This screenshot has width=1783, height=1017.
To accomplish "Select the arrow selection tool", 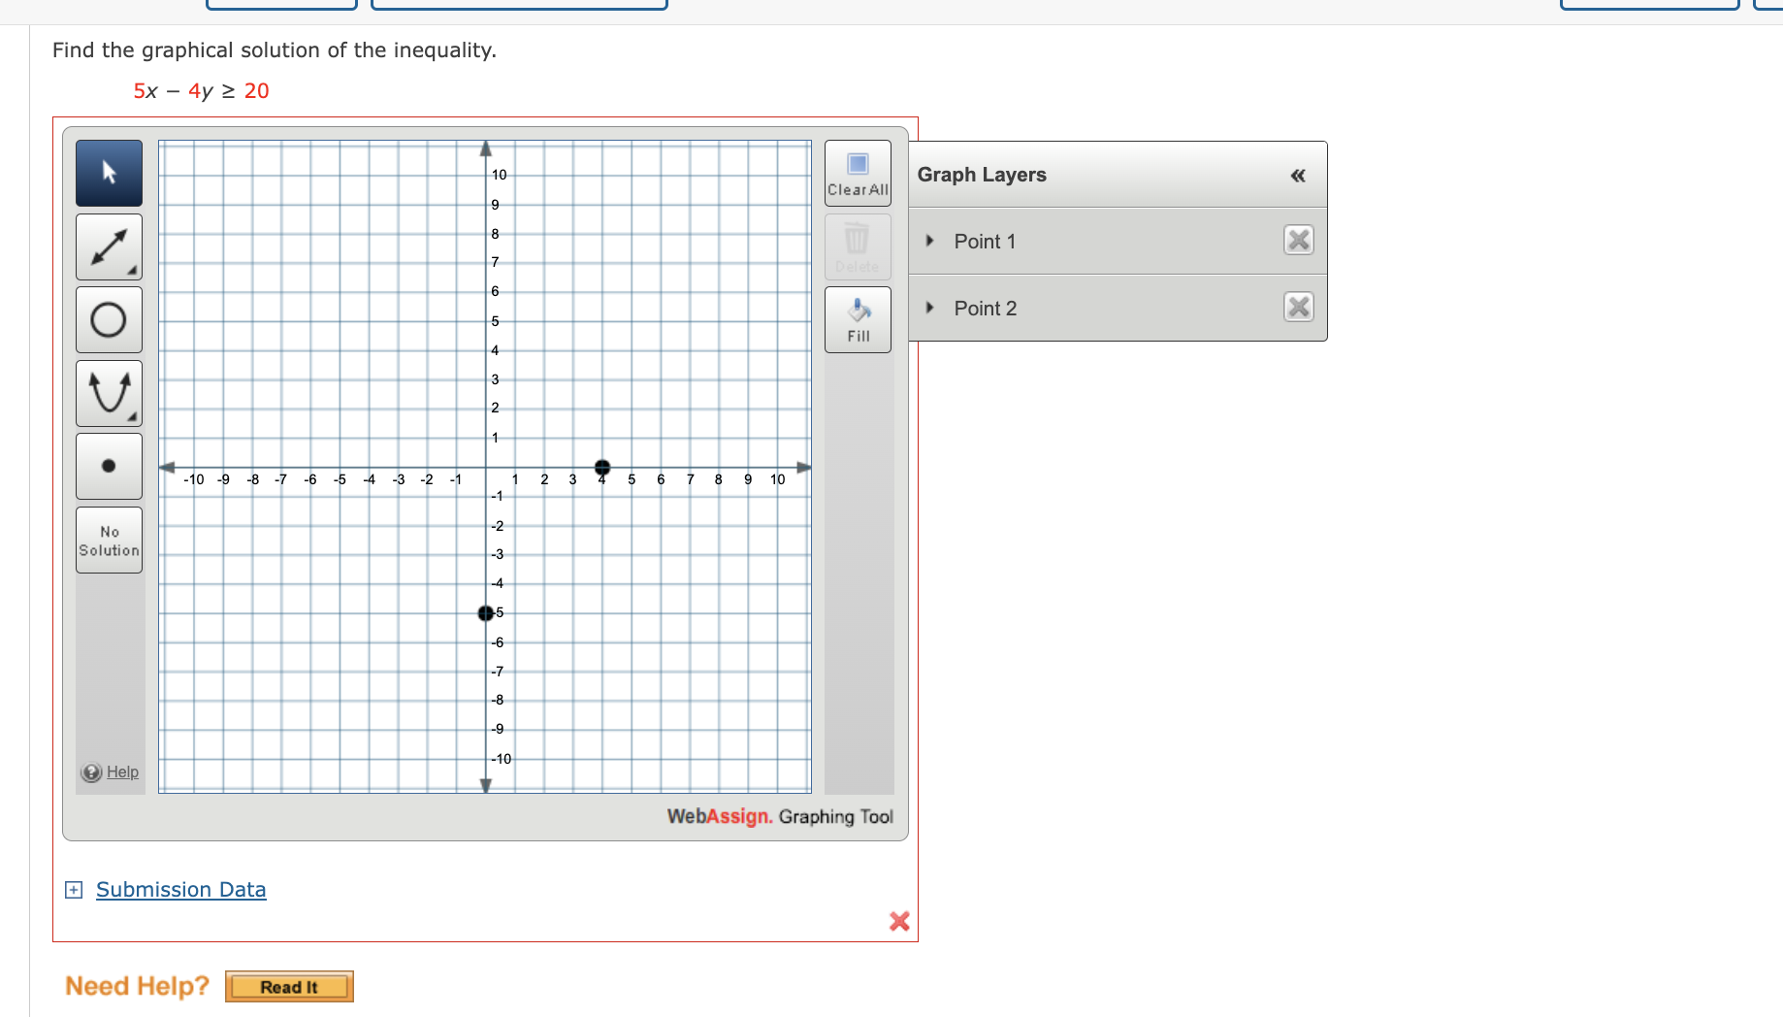I will point(108,173).
